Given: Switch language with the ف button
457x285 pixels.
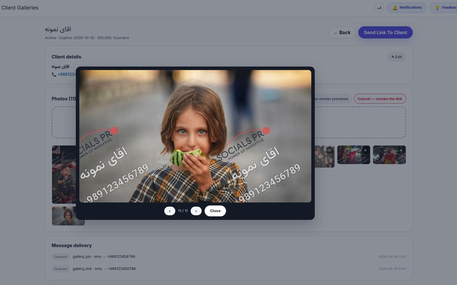Looking at the screenshot, I should tap(379, 8).
